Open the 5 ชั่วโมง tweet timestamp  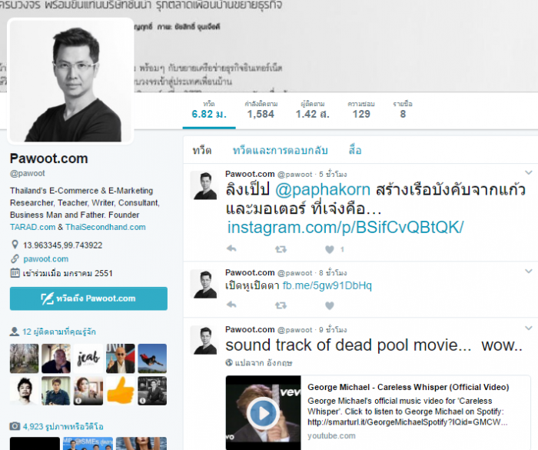pyautogui.click(x=333, y=174)
